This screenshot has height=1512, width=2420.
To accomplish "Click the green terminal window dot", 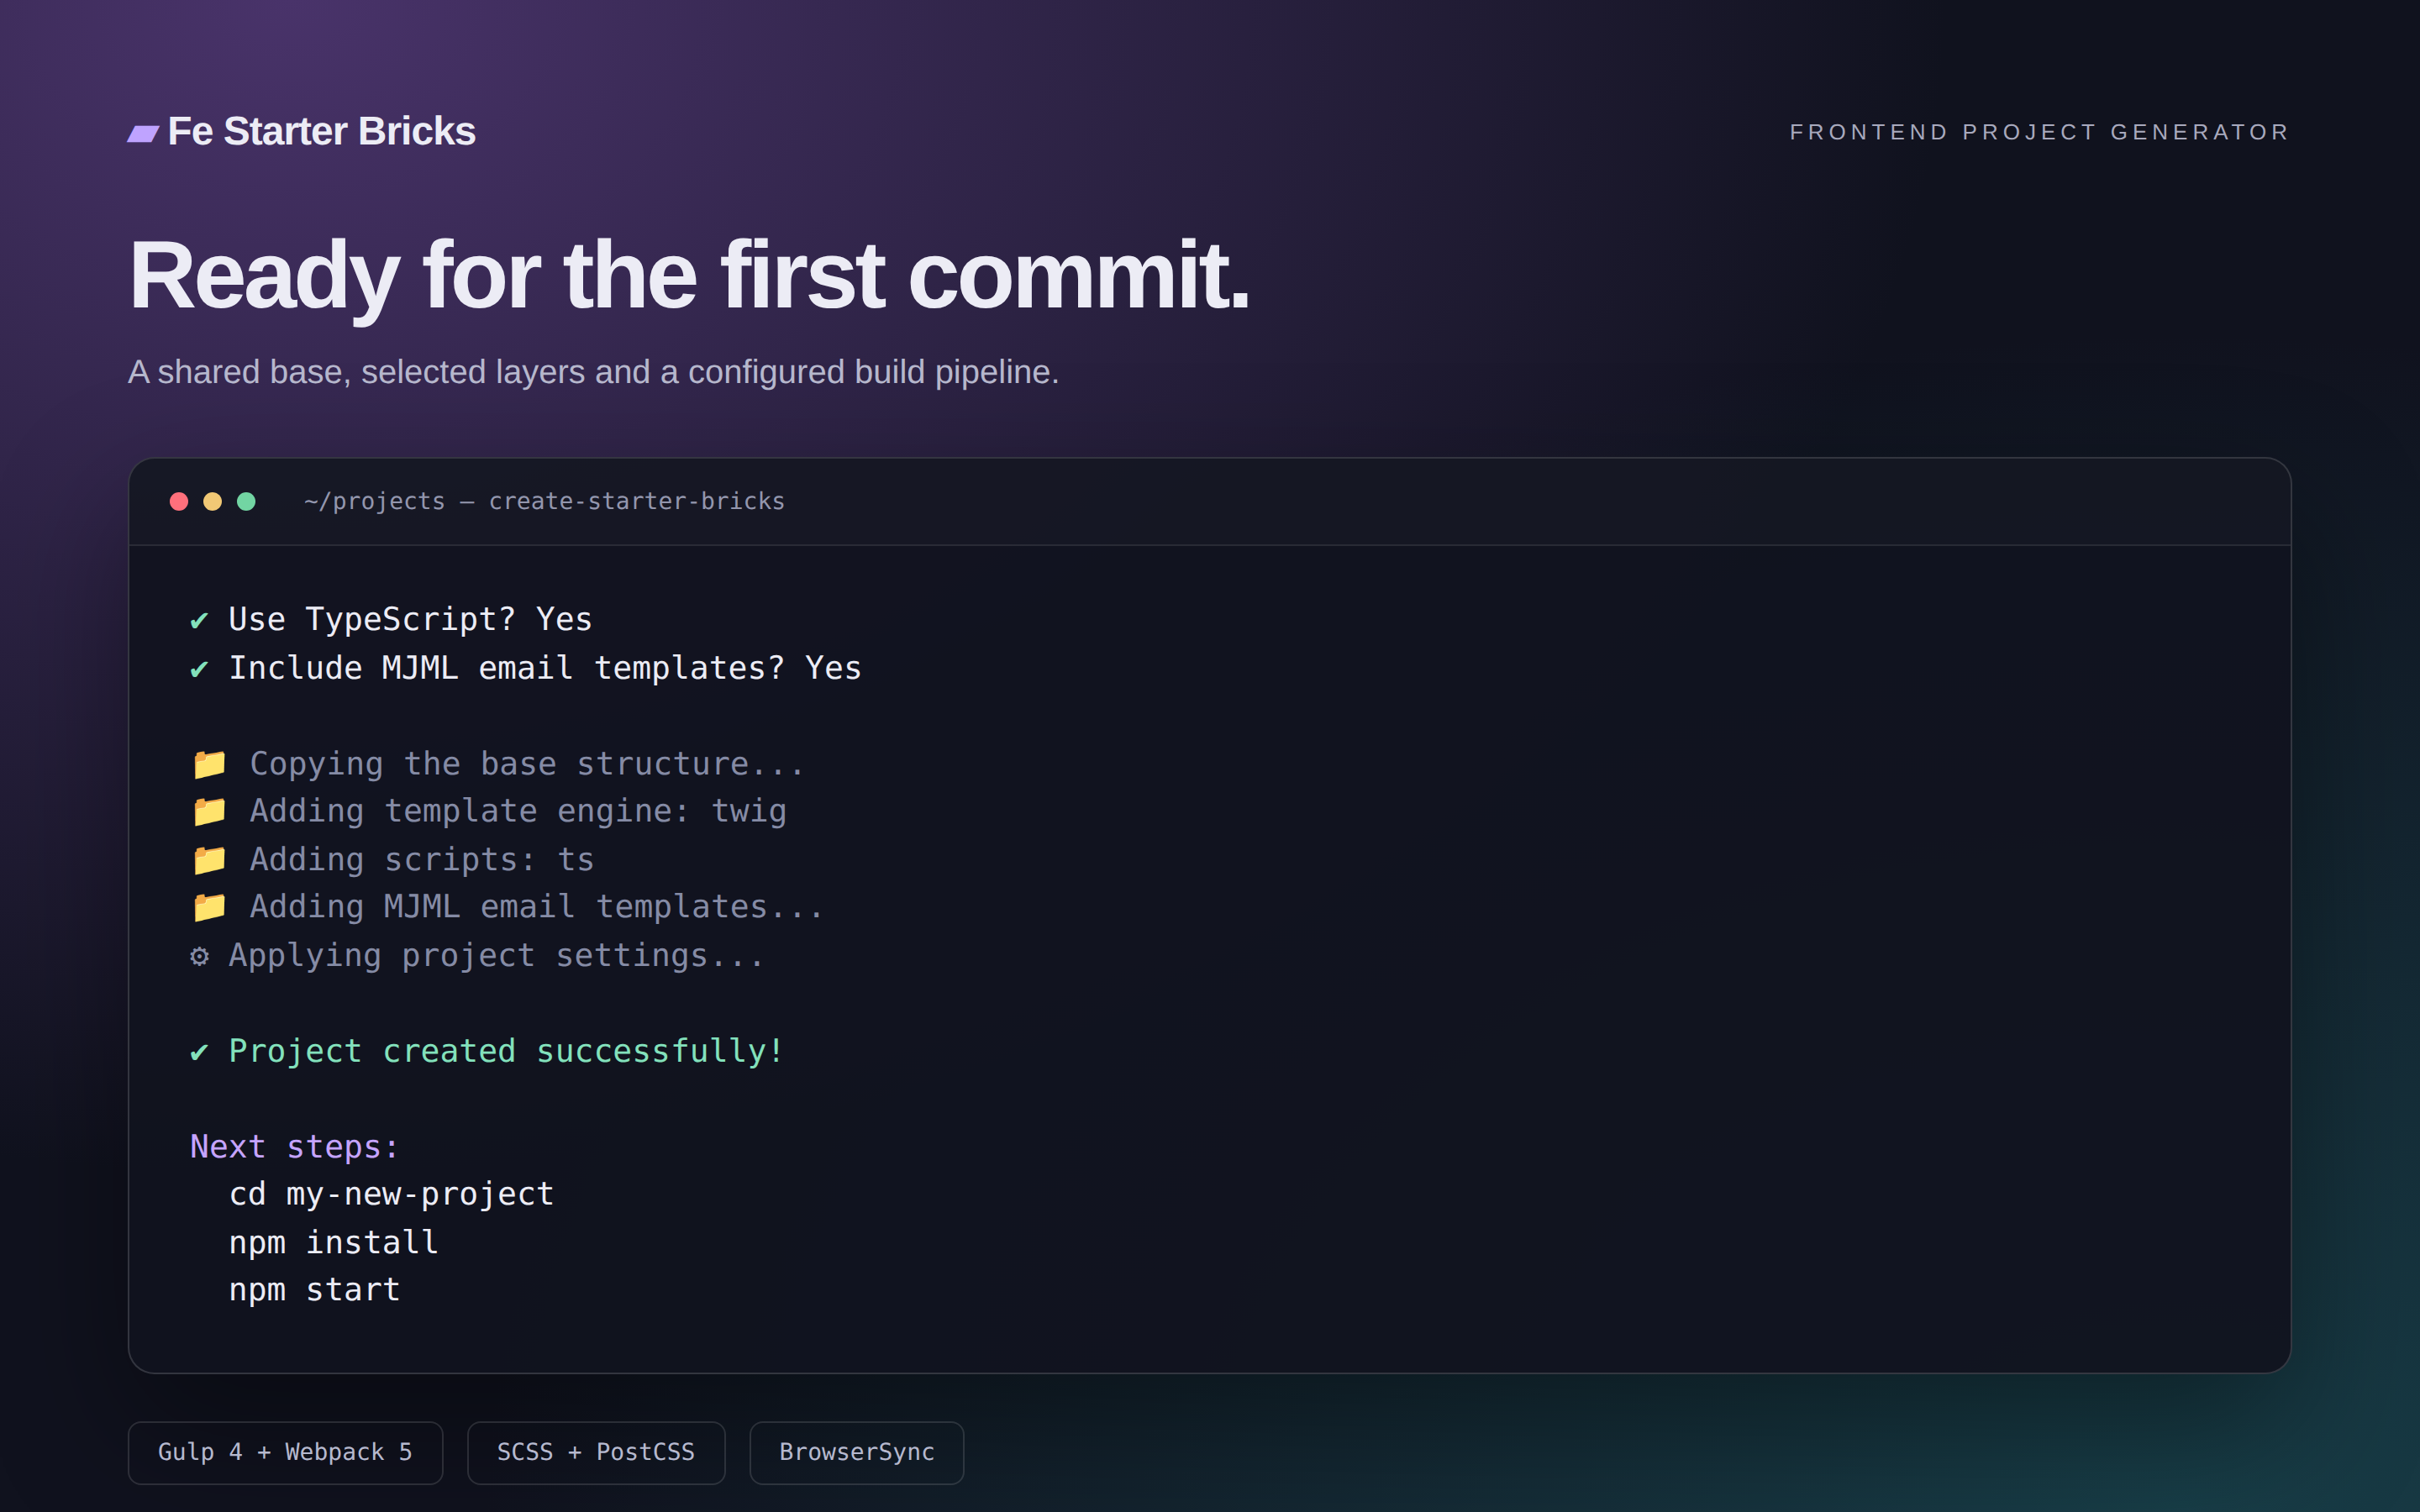I will tap(246, 501).
